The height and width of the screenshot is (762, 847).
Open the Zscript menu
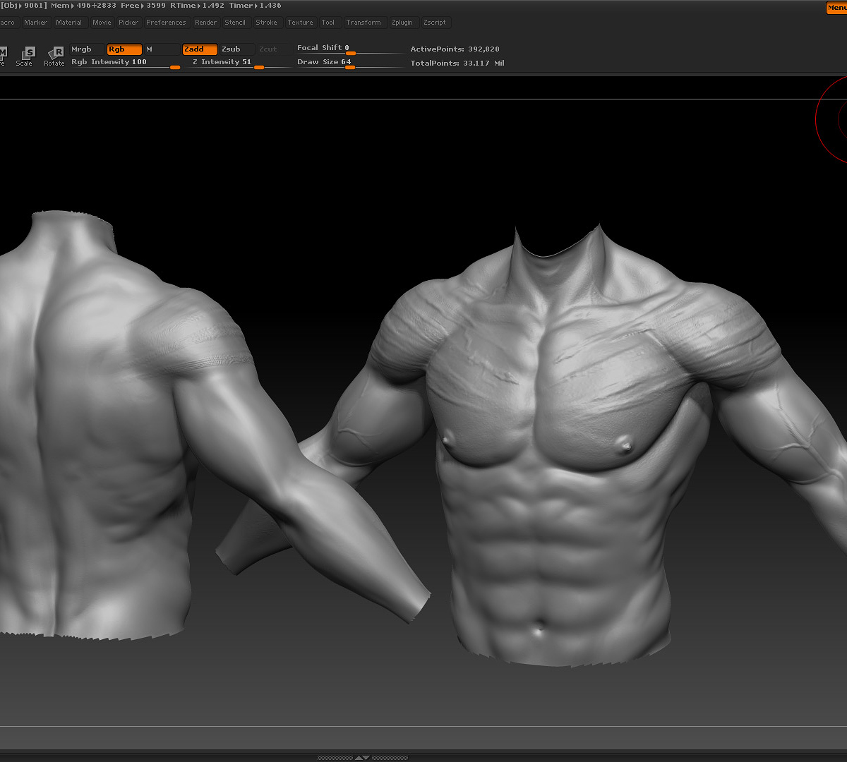coord(435,23)
